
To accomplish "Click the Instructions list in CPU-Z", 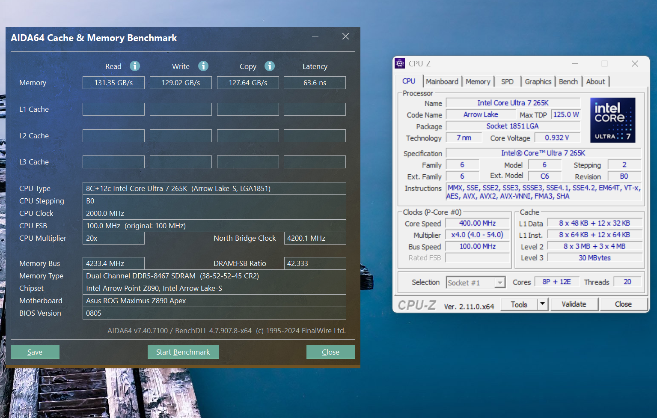I will [544, 192].
